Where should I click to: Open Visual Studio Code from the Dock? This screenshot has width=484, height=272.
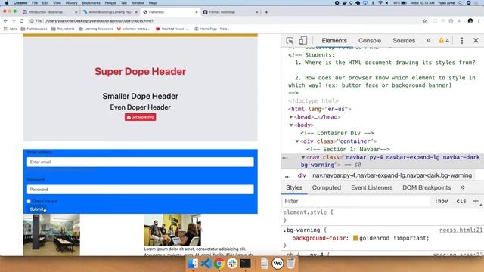click(206, 264)
